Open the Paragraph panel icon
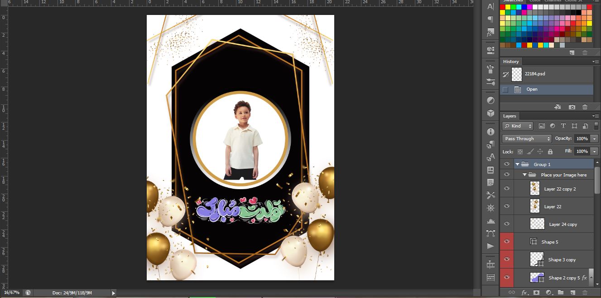Viewport: 601px width, 298px height. coord(490,20)
